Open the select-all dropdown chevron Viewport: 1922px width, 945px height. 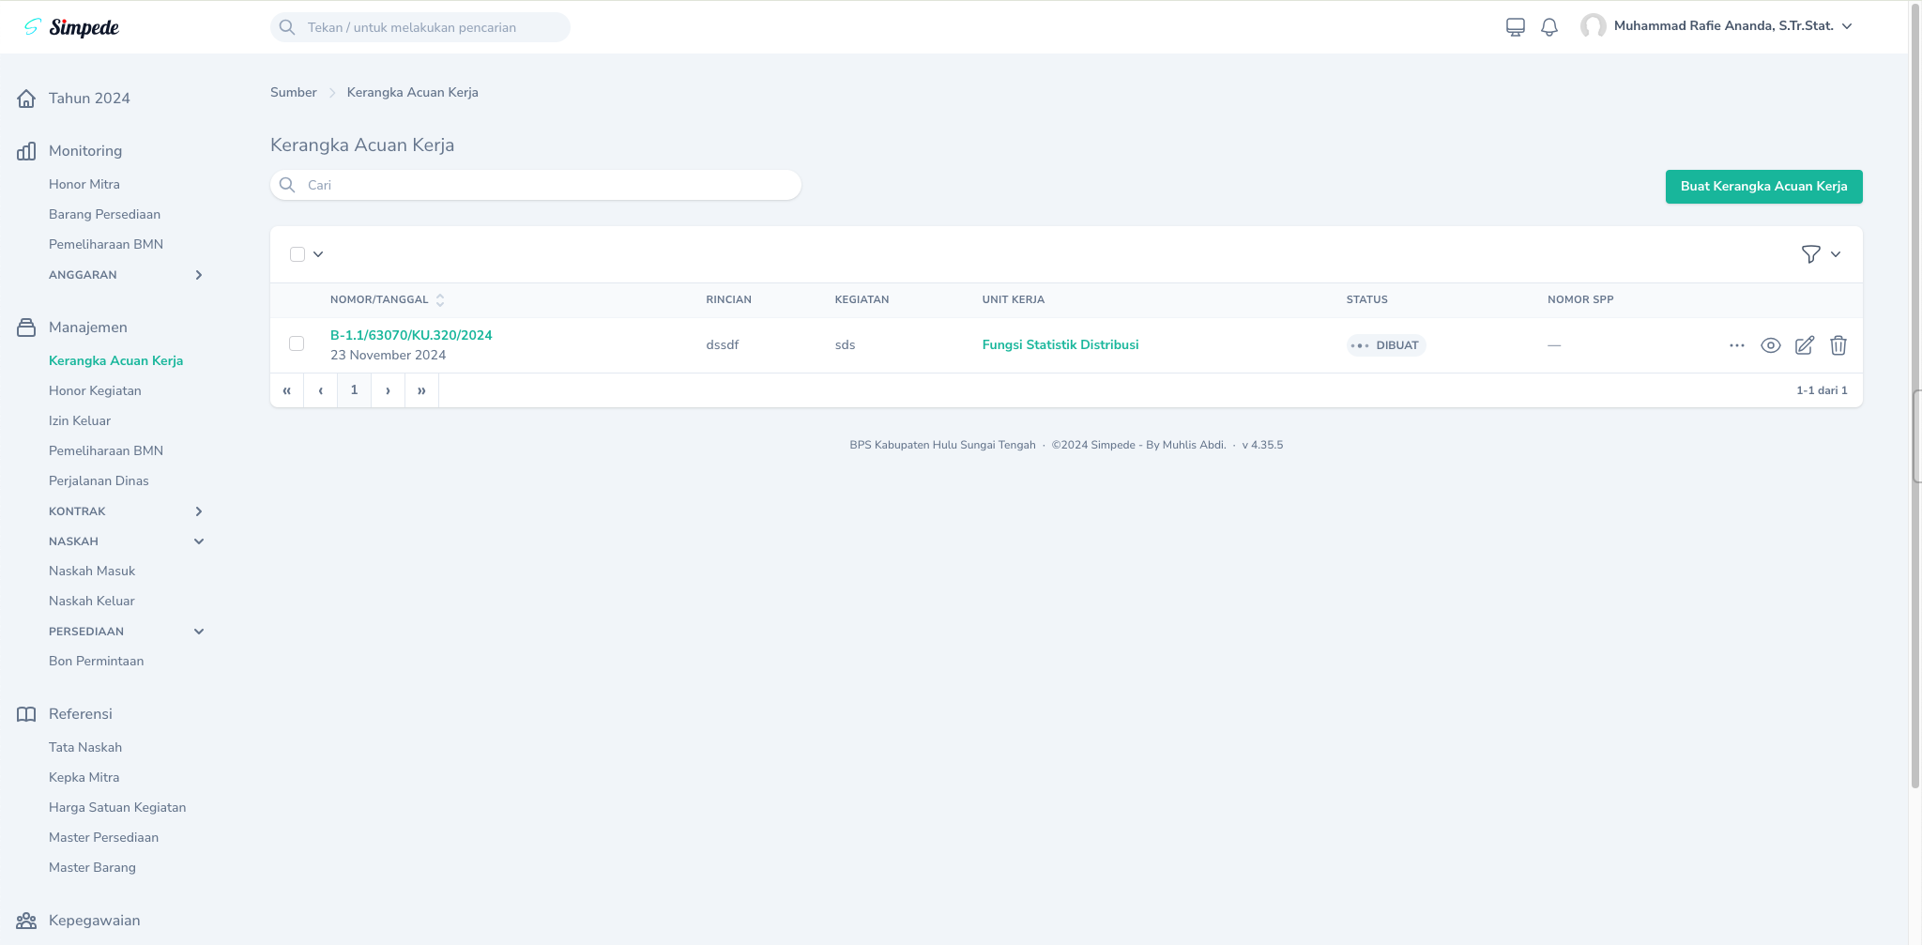318,254
